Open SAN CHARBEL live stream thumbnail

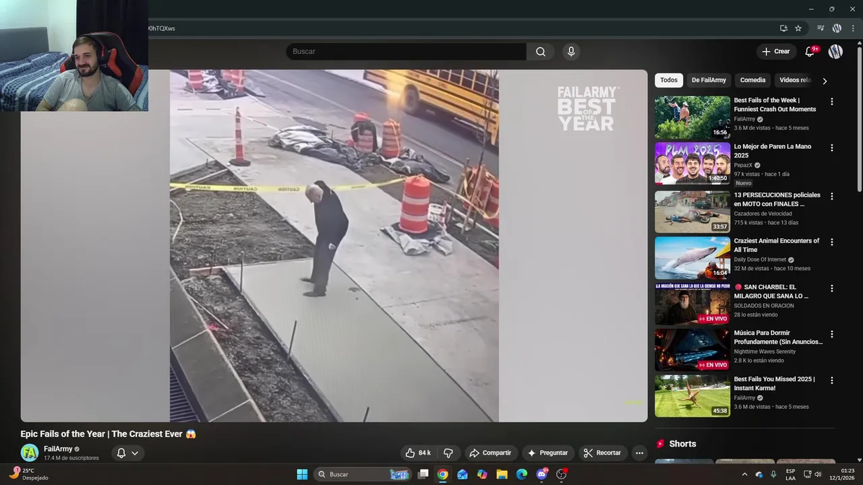coord(692,304)
